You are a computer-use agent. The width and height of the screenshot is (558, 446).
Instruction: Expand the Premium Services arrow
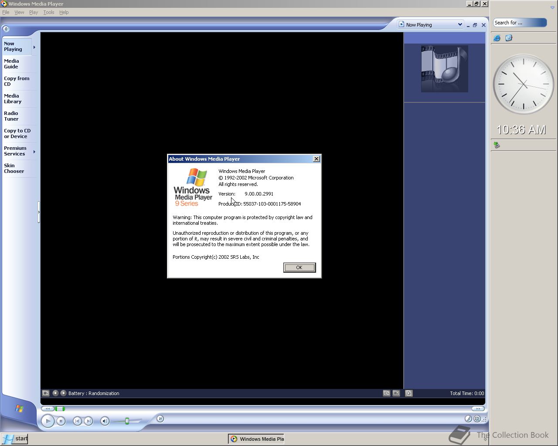pyautogui.click(x=34, y=152)
